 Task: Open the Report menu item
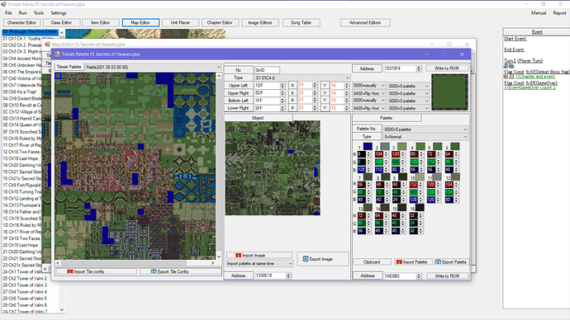coord(559,13)
